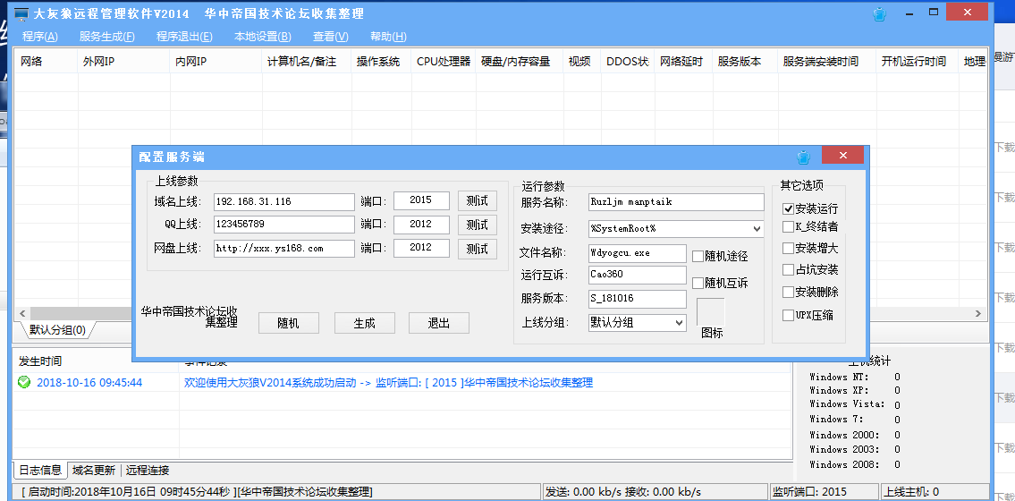Click the 运行互诉 field Cao360
The height and width of the screenshot is (501, 1015).
[637, 275]
